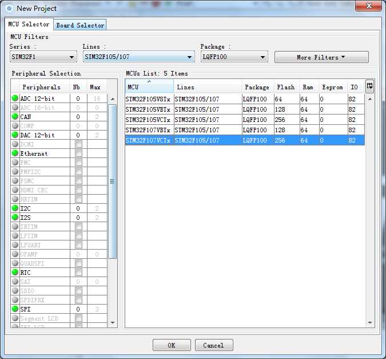Click the green status dot beside CAN
386x359 pixels.
pos(15,116)
